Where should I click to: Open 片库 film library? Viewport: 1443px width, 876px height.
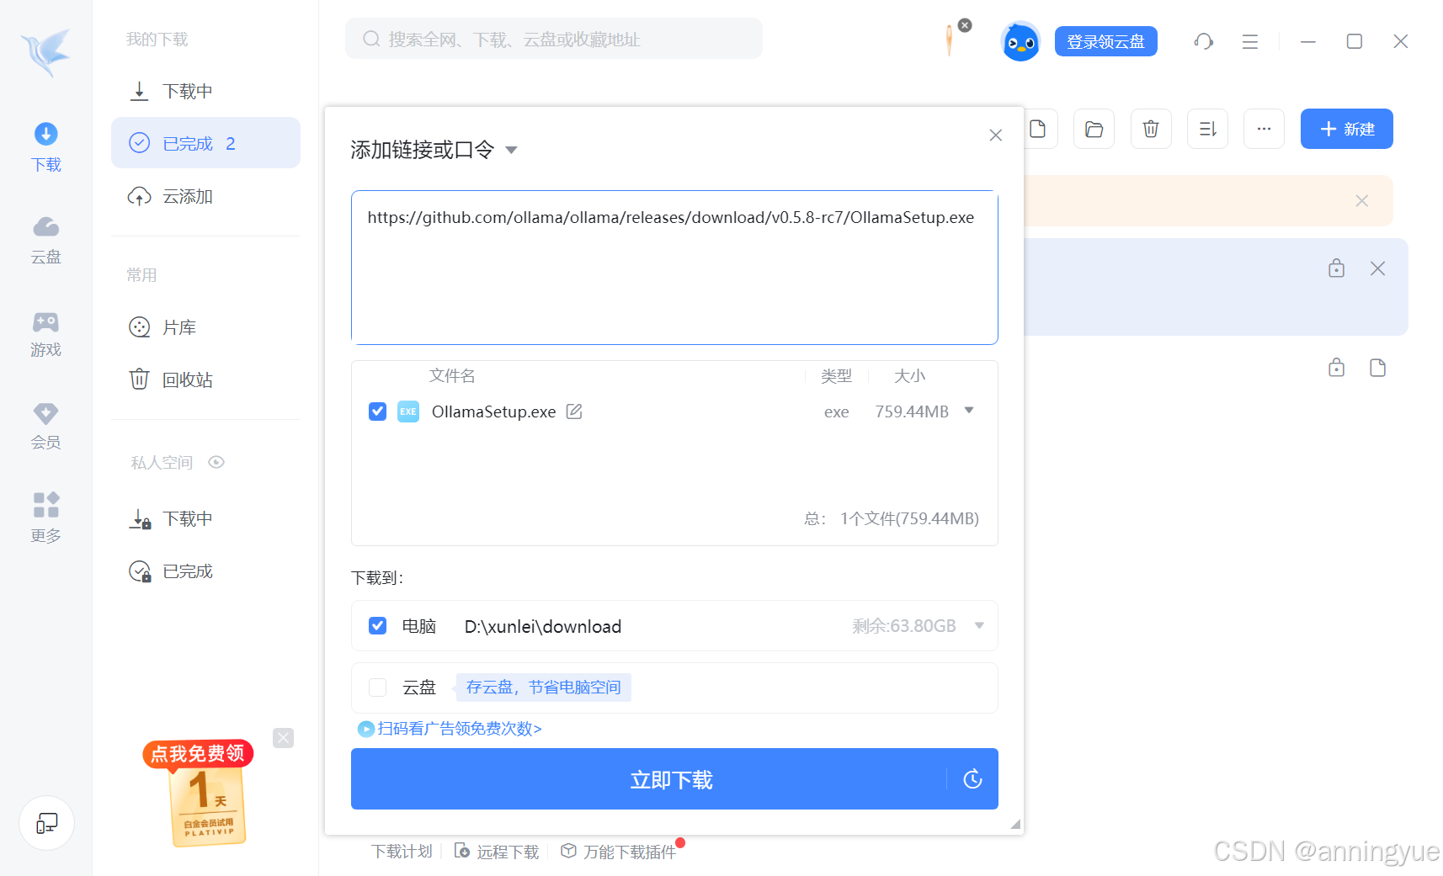[x=205, y=327]
